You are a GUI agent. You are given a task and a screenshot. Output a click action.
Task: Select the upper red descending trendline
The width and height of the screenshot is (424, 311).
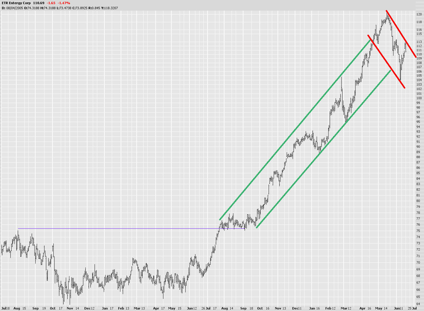click(x=401, y=34)
